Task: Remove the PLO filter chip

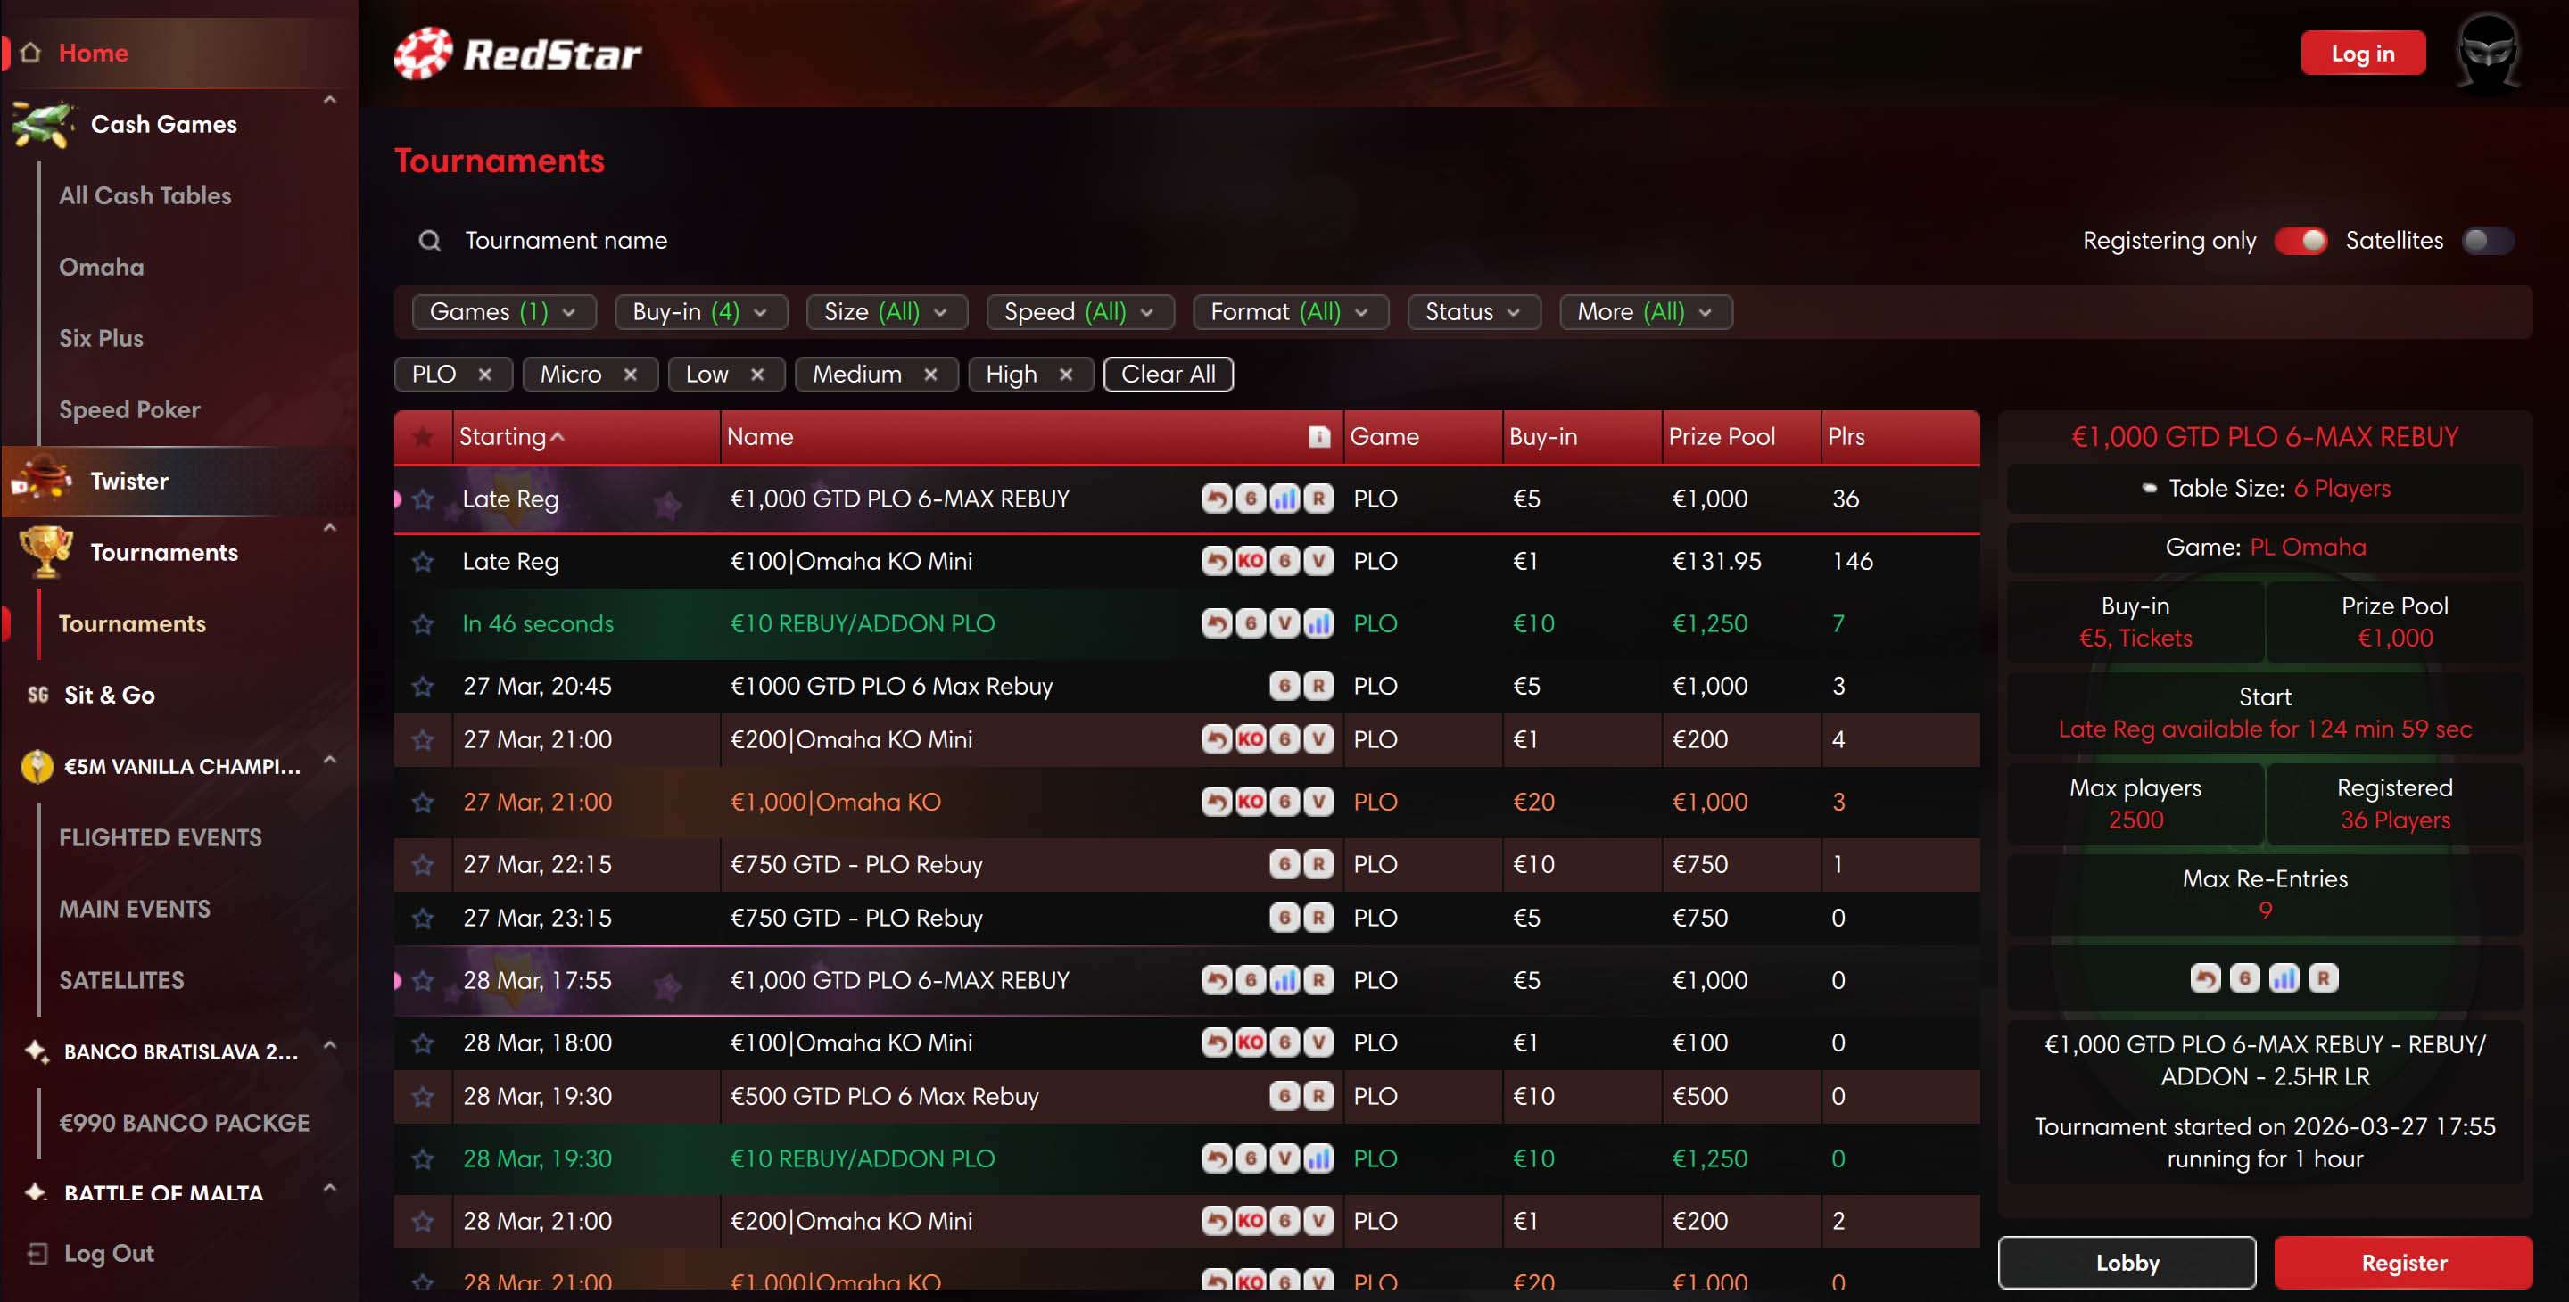Action: point(484,374)
